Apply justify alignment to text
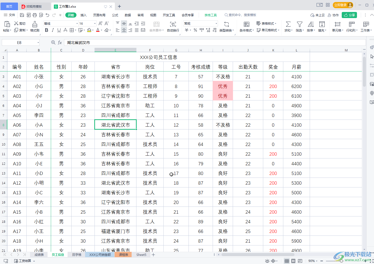 137,30
